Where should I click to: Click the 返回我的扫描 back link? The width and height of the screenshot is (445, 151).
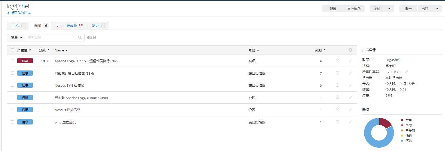pyautogui.click(x=20, y=13)
